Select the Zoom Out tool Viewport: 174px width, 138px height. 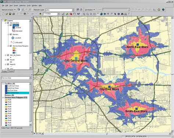(87, 14)
